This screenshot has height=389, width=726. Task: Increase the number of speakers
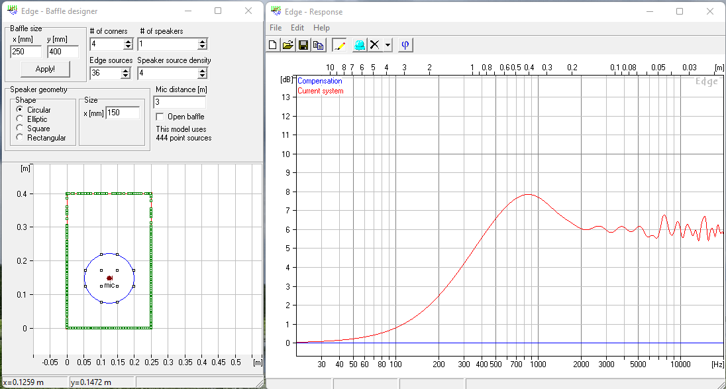point(202,42)
